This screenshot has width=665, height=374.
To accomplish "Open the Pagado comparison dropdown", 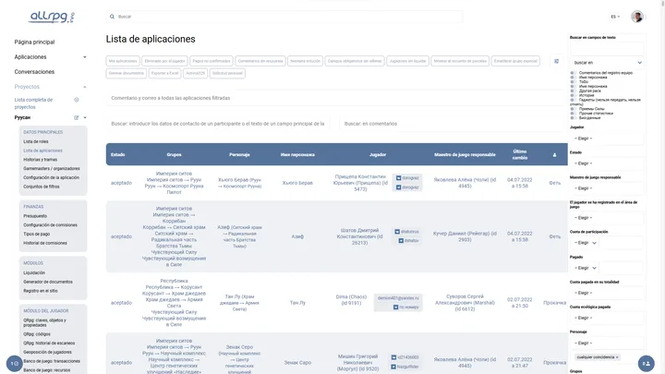I will (x=585, y=268).
